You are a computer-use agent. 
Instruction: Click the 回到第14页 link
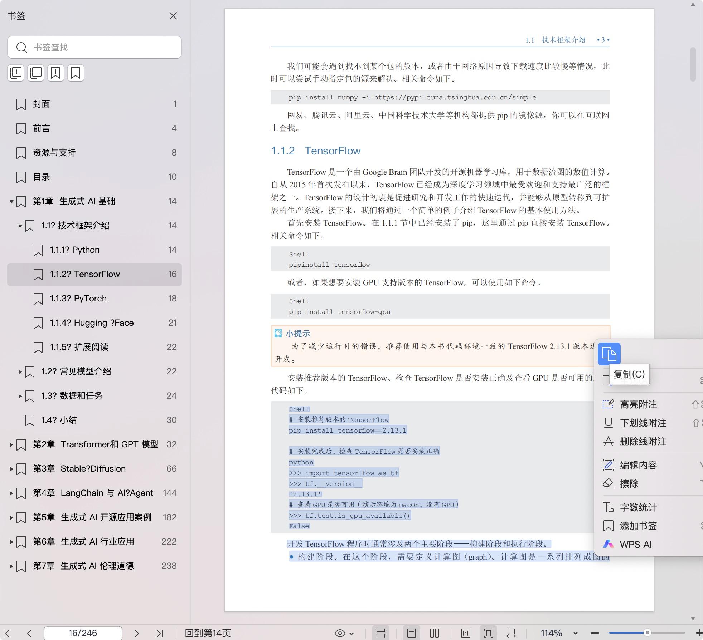pyautogui.click(x=208, y=633)
